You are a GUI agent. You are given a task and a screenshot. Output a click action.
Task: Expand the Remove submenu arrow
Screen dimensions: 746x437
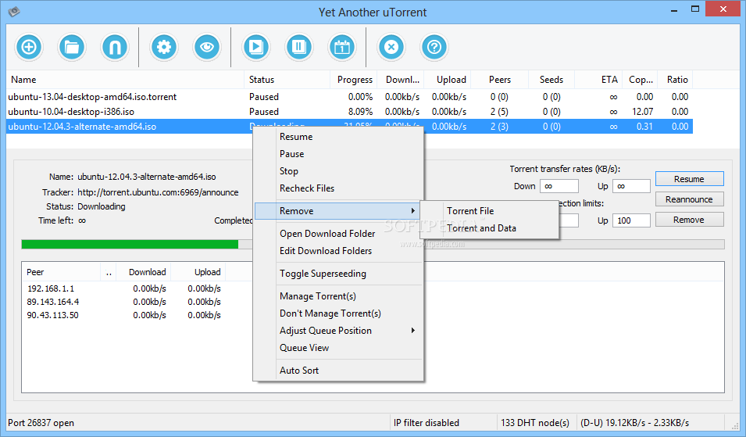[x=413, y=211]
